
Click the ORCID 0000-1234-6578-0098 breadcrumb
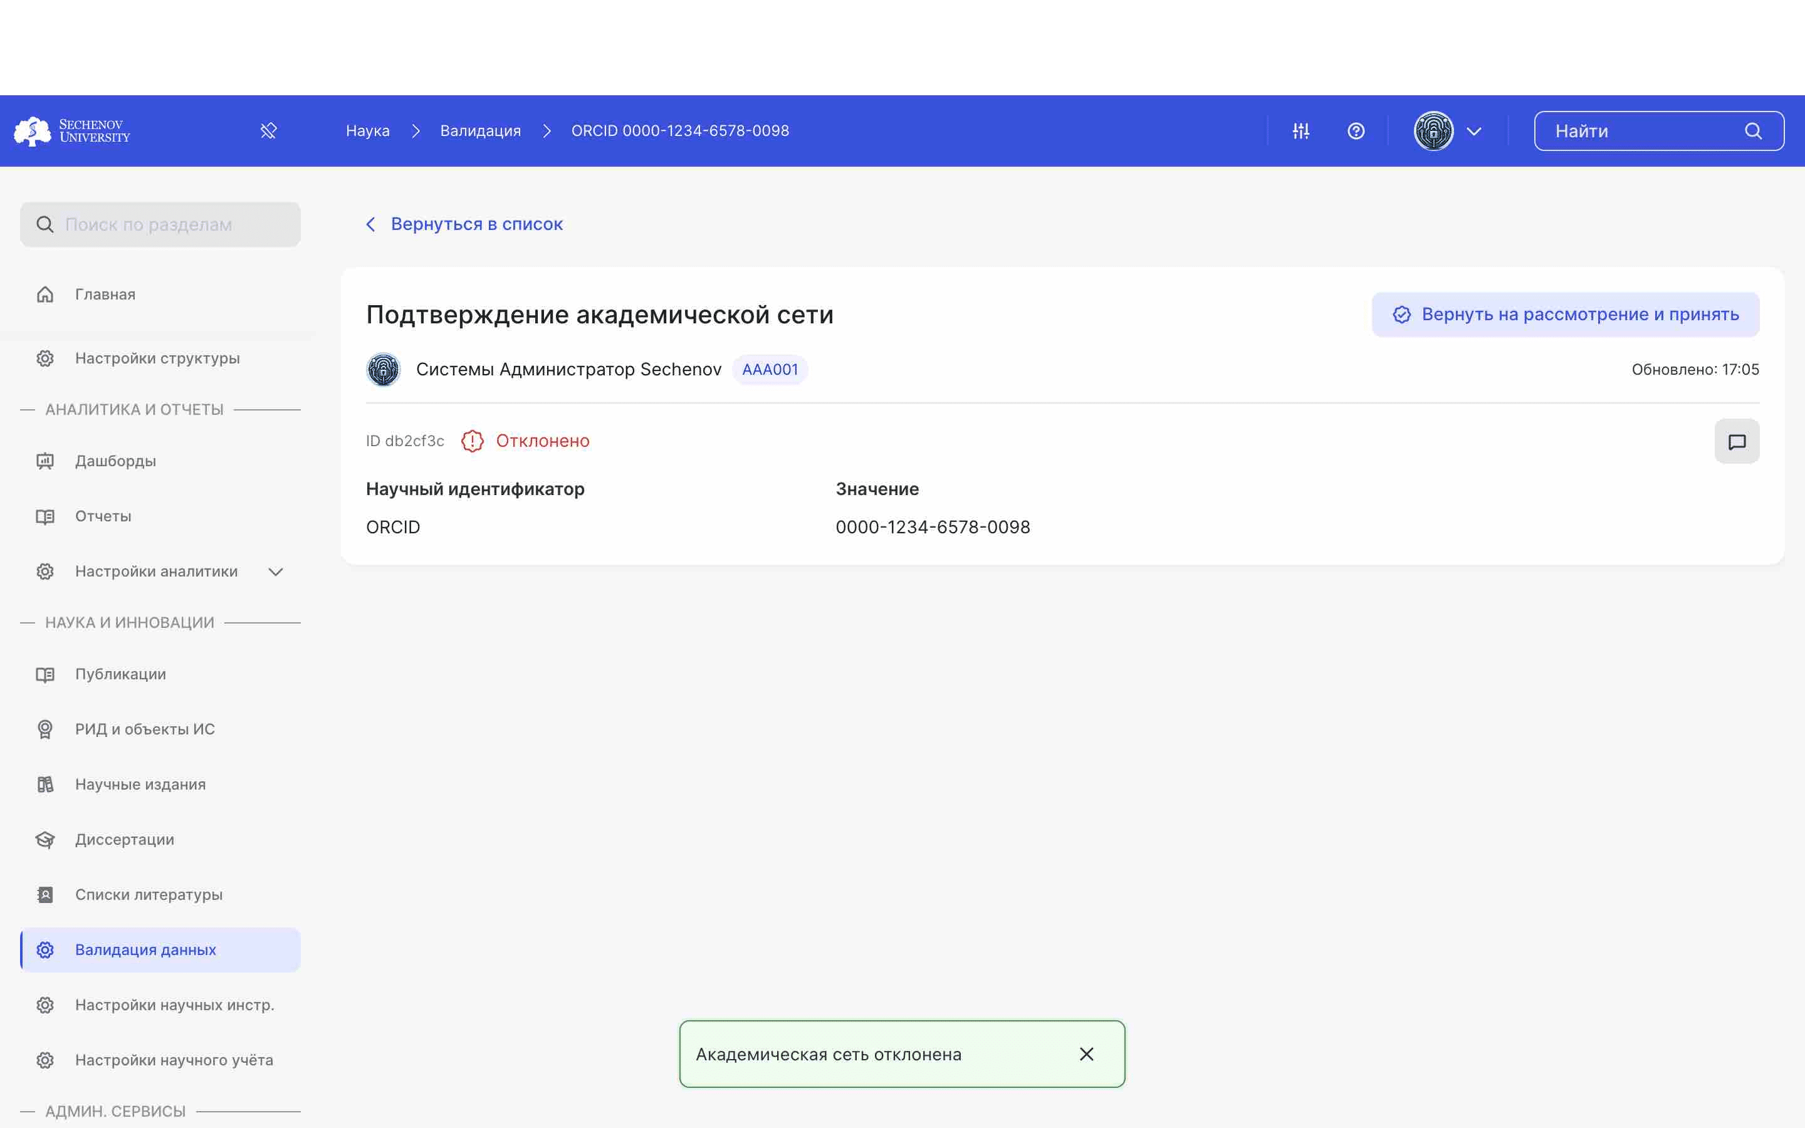pos(680,132)
